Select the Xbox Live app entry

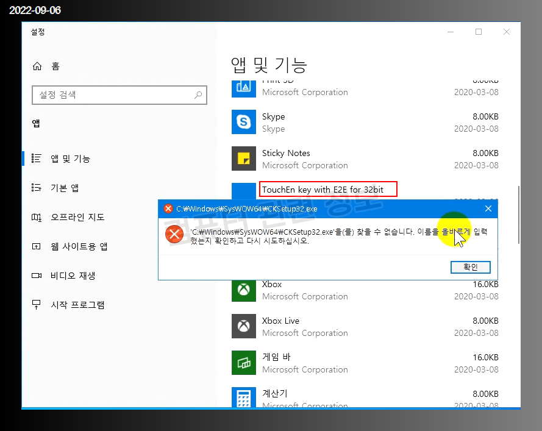(365, 326)
